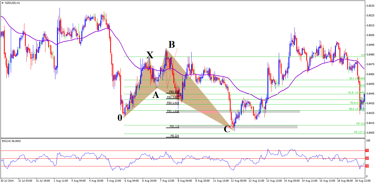
Task: Click the NZDUSD,H1 chart title
Action: pyautogui.click(x=12, y=2)
